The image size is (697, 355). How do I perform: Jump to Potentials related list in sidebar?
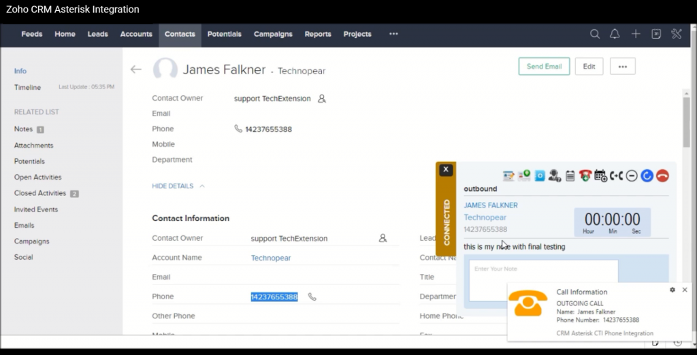click(29, 161)
